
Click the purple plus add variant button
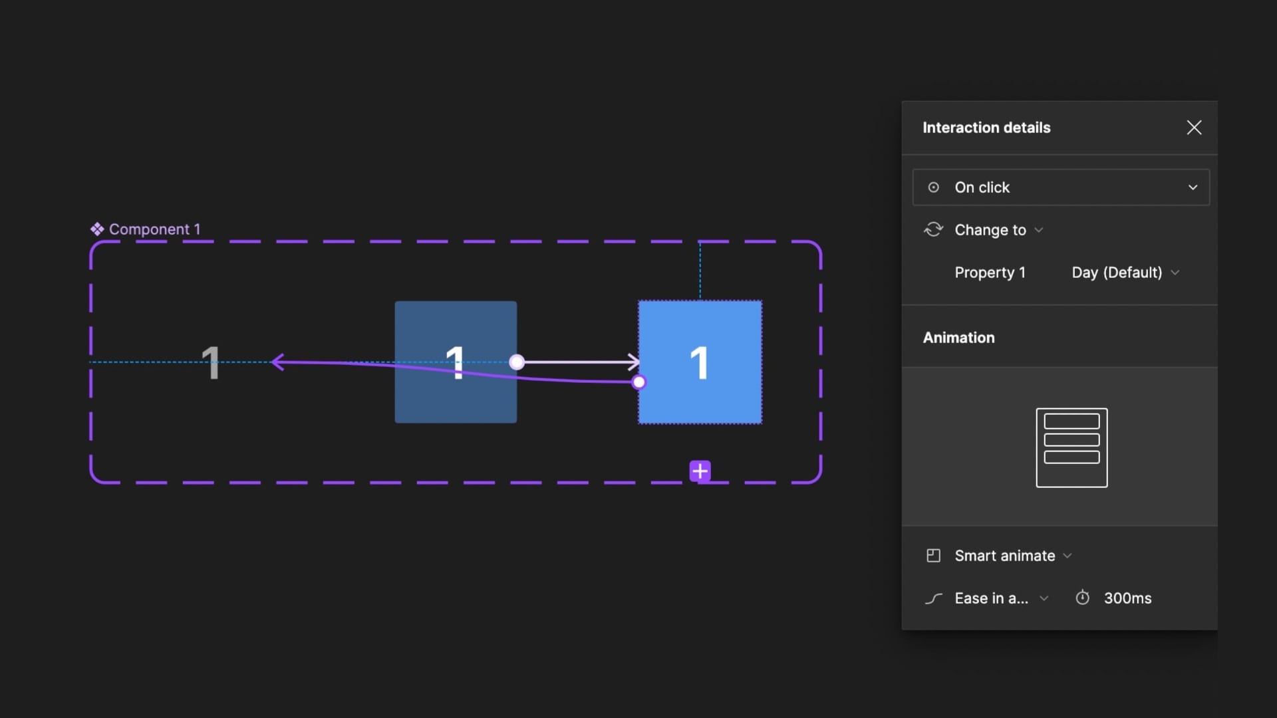(700, 471)
